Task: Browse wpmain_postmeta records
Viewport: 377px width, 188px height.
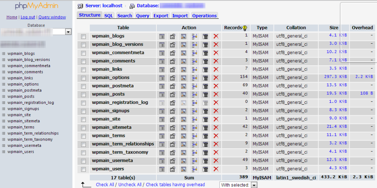Action: tap(162, 86)
